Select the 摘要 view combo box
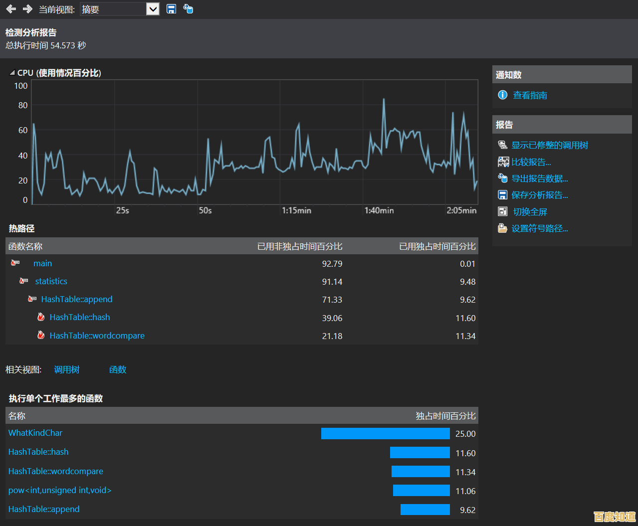 [x=113, y=9]
